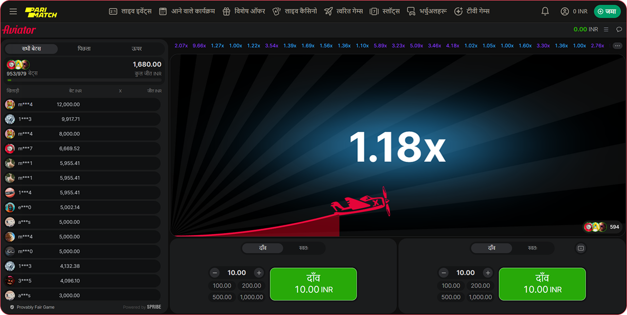Image resolution: width=627 pixels, height=315 pixels.
Task: Select bet row 9,917.71
Action: click(83, 119)
